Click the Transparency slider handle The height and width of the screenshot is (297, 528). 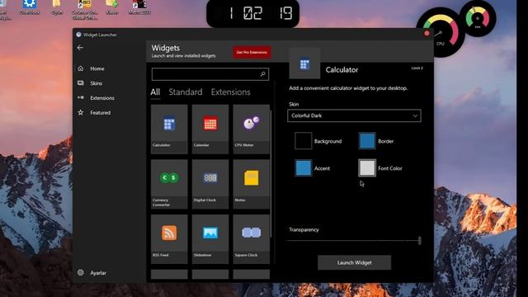click(x=419, y=240)
